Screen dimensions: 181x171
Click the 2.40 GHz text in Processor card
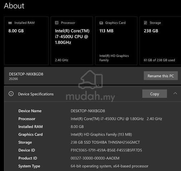(62, 60)
